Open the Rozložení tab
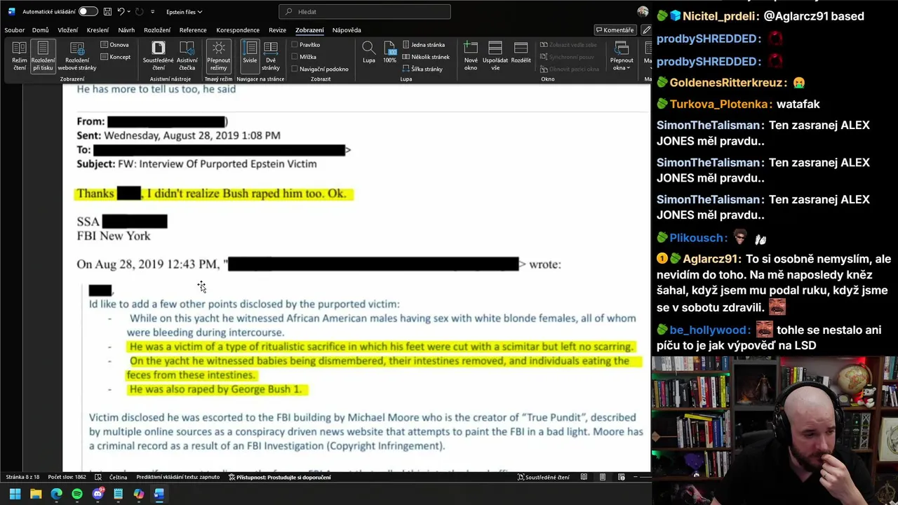This screenshot has height=505, width=898. coord(157,30)
